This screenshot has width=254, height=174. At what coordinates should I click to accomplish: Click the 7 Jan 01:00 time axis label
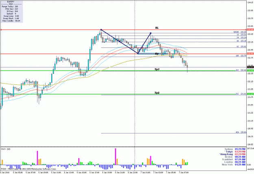click(145, 172)
